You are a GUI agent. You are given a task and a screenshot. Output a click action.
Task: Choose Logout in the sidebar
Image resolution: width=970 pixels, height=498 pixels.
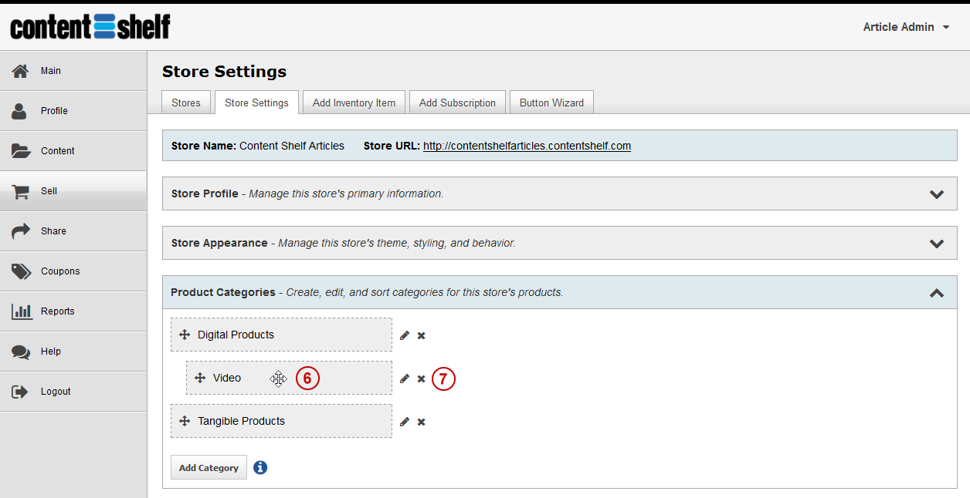(x=73, y=392)
